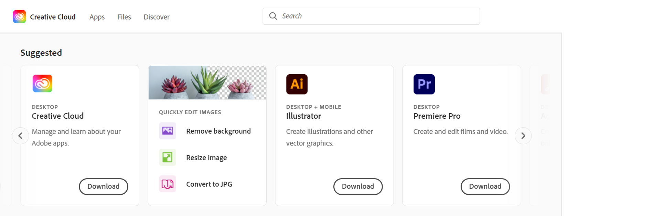The image size is (654, 216).
Task: Select Resize image quick action
Action: [x=206, y=158]
